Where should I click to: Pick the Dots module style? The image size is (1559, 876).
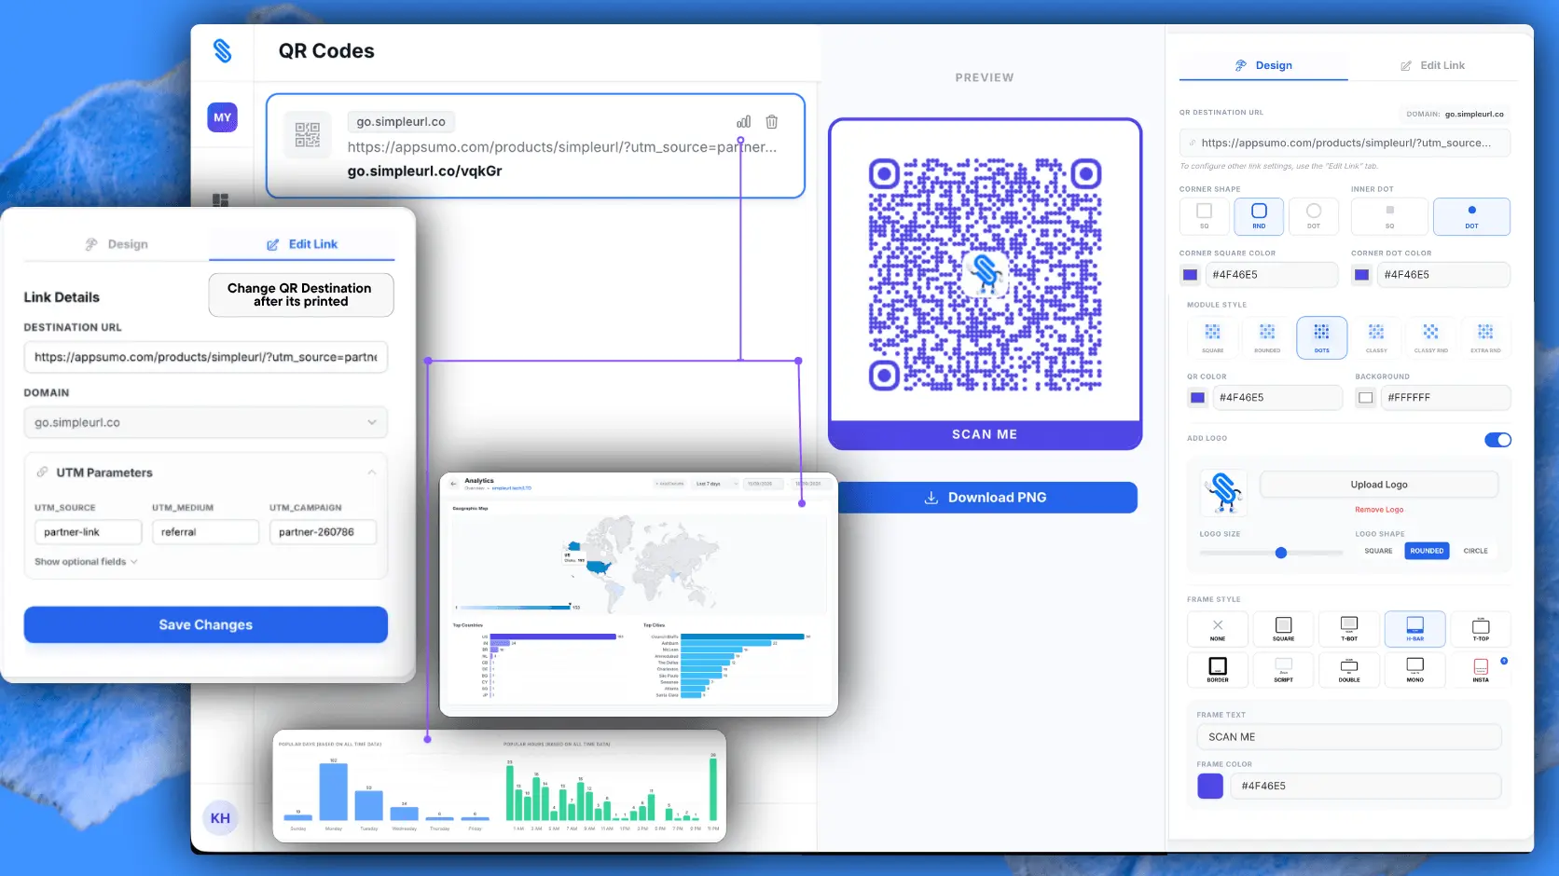(1322, 337)
